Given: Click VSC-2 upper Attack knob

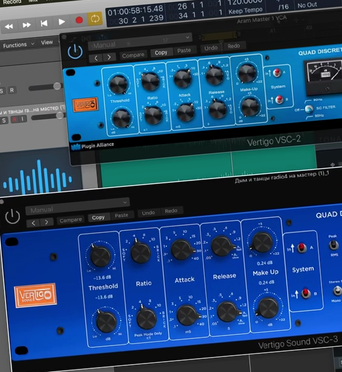Looking at the screenshot, I should click(x=182, y=79).
